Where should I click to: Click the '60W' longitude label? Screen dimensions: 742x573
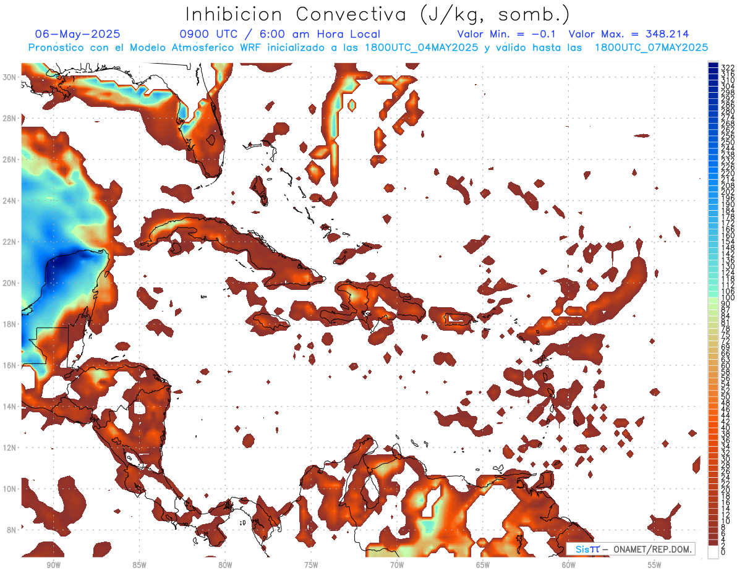pyautogui.click(x=568, y=565)
